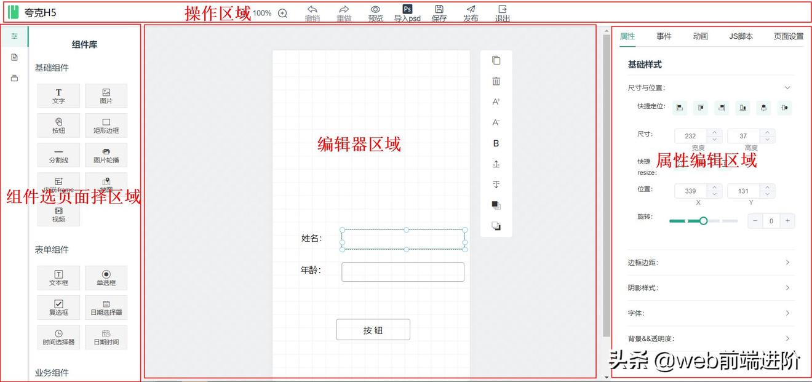Delete the selected element with the trash icon

pos(496,81)
